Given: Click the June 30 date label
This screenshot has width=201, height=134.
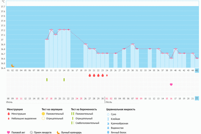Looking at the screenshot, I should 102,99.
